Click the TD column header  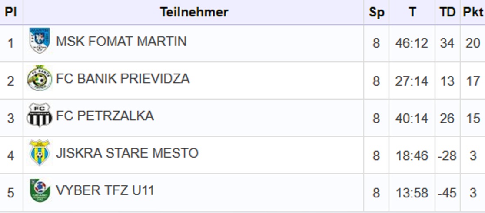[x=448, y=12]
